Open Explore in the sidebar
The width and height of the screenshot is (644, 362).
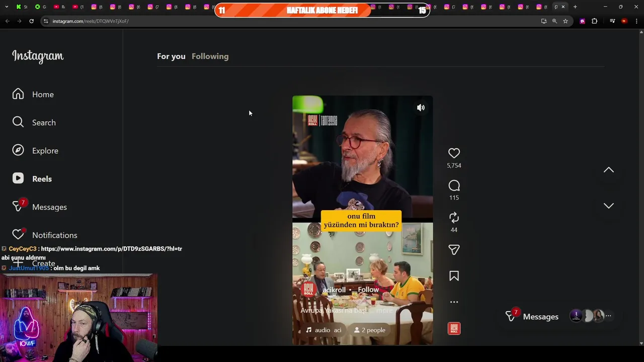point(45,151)
